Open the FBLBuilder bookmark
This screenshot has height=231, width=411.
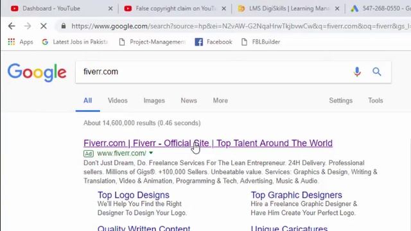[261, 42]
